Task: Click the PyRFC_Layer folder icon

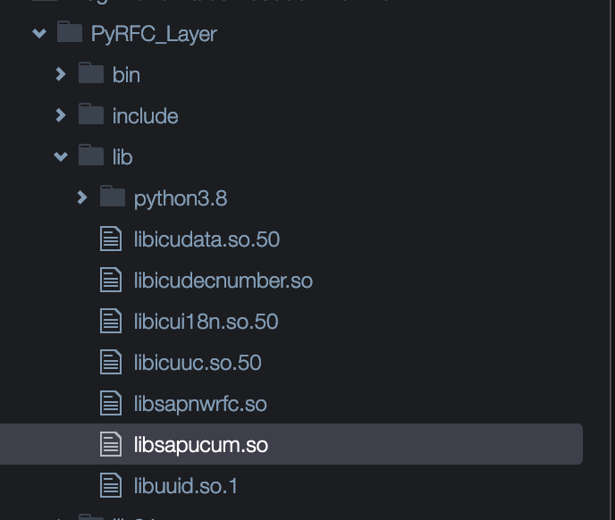Action: click(x=70, y=32)
